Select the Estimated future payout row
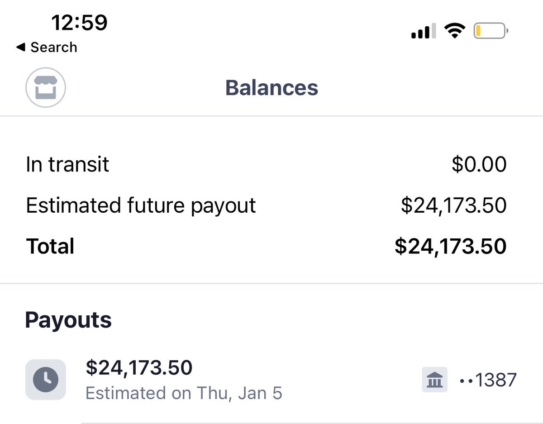Viewport: 543px width, 424px height. pos(266,205)
